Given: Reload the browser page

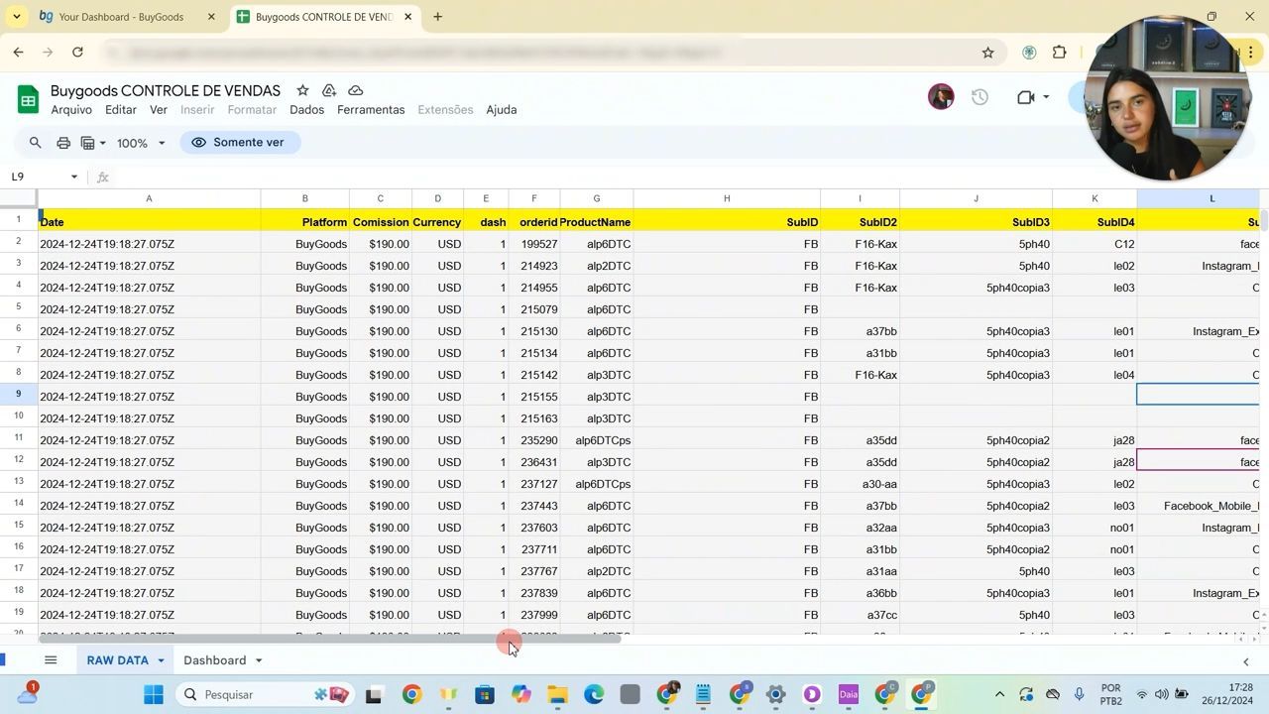Looking at the screenshot, I should pyautogui.click(x=77, y=52).
